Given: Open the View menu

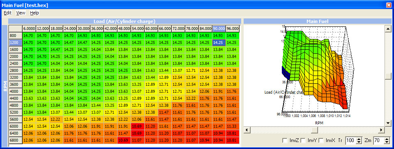Looking at the screenshot, I should coord(21,13).
